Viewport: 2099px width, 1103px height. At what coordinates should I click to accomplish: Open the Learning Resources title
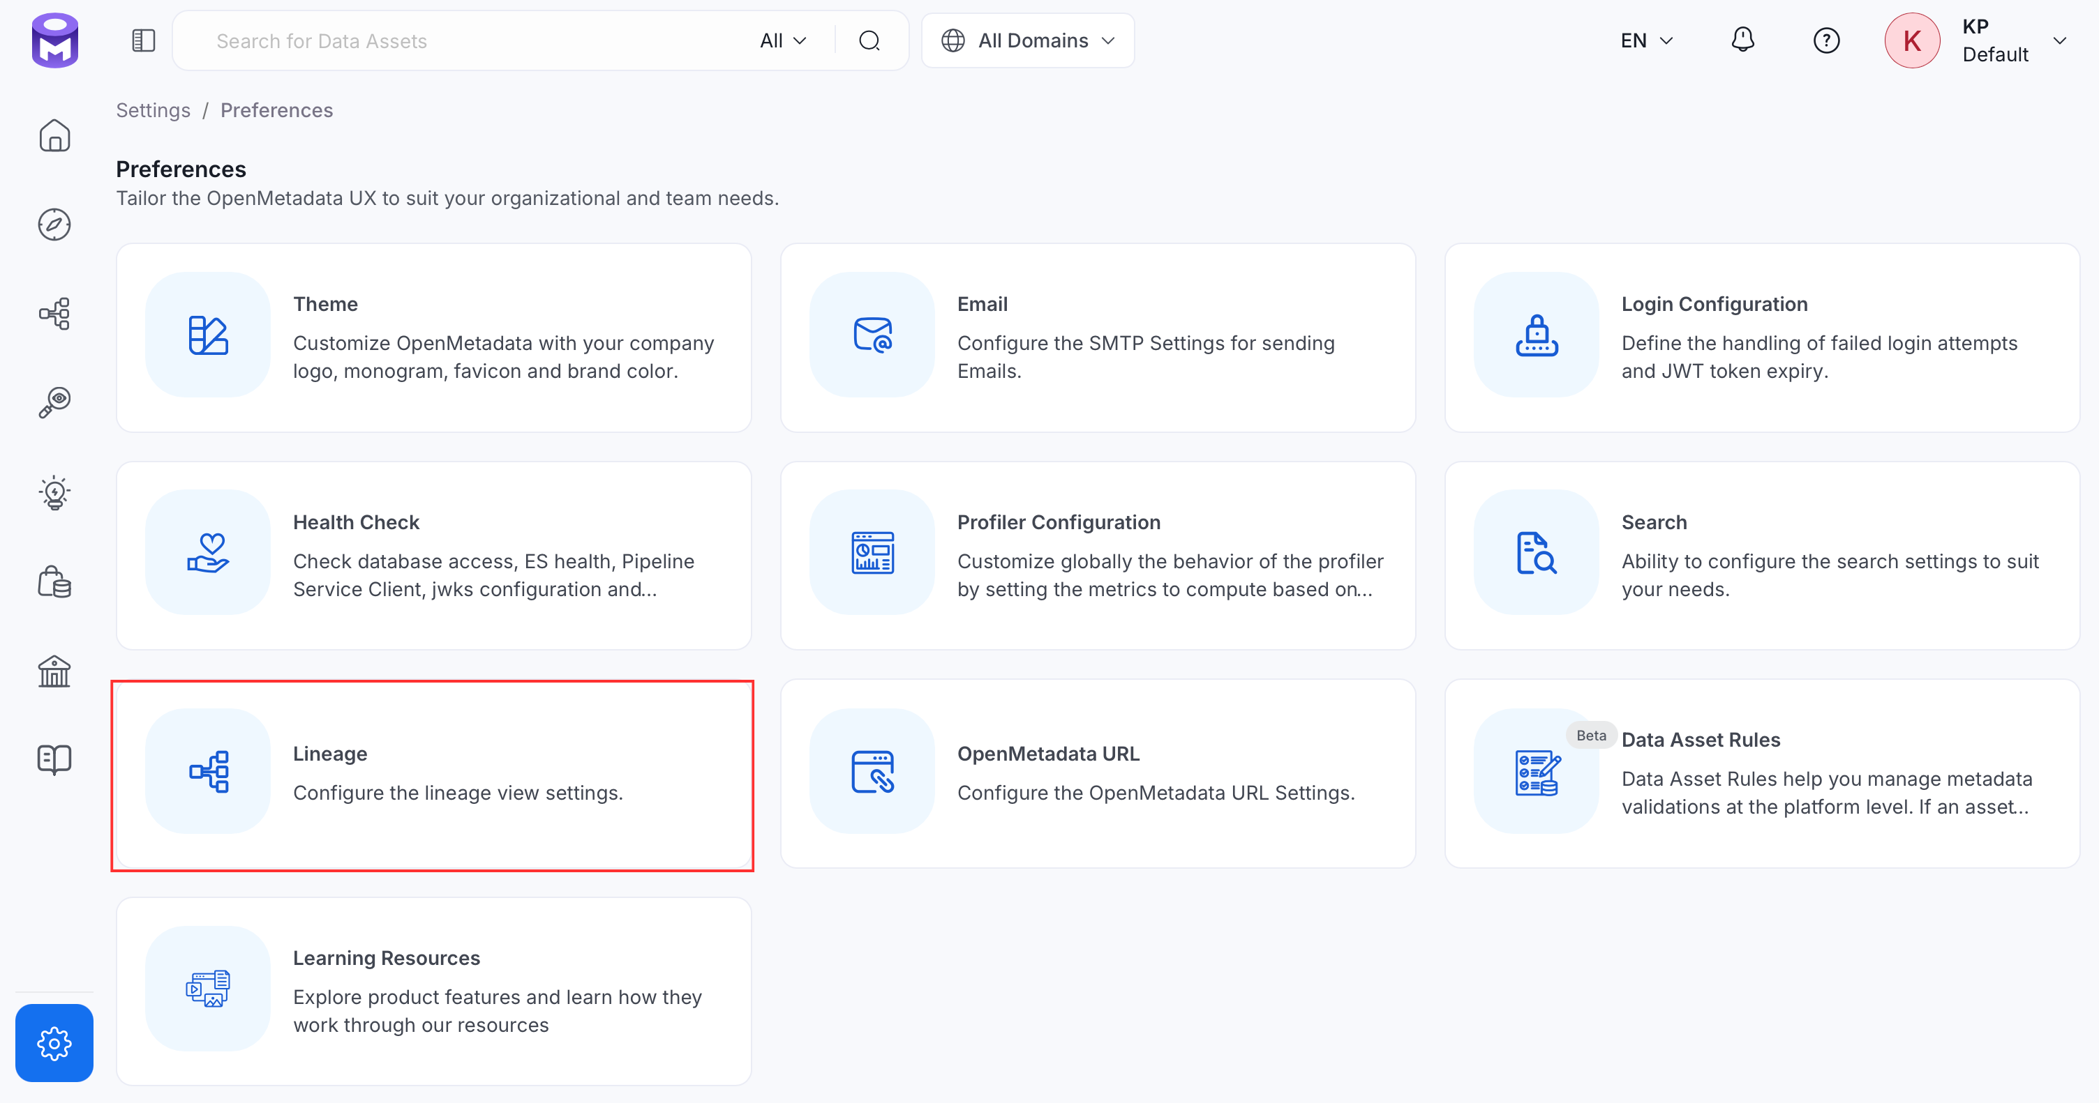(386, 958)
